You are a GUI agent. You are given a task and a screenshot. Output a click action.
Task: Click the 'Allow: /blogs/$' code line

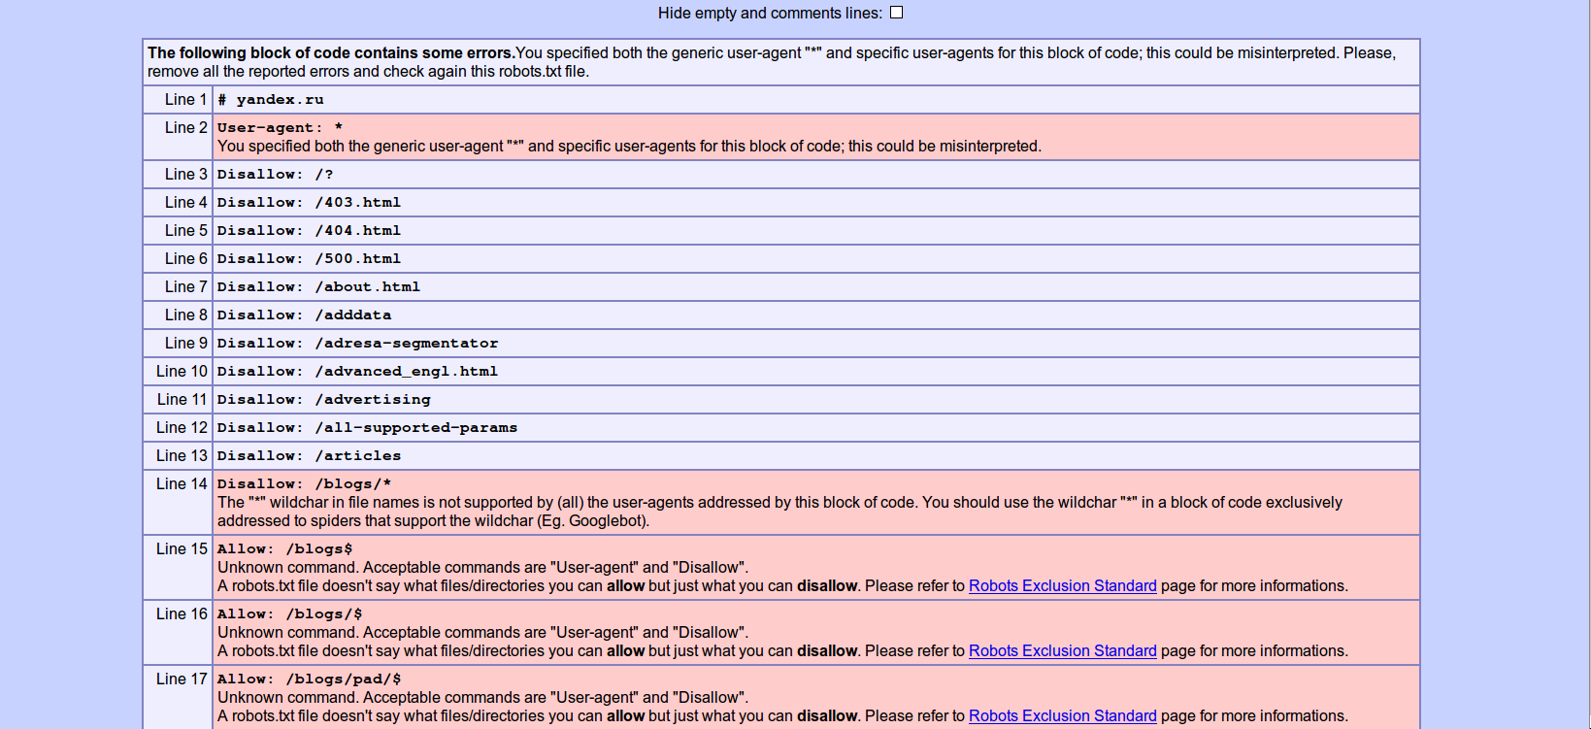290,614
